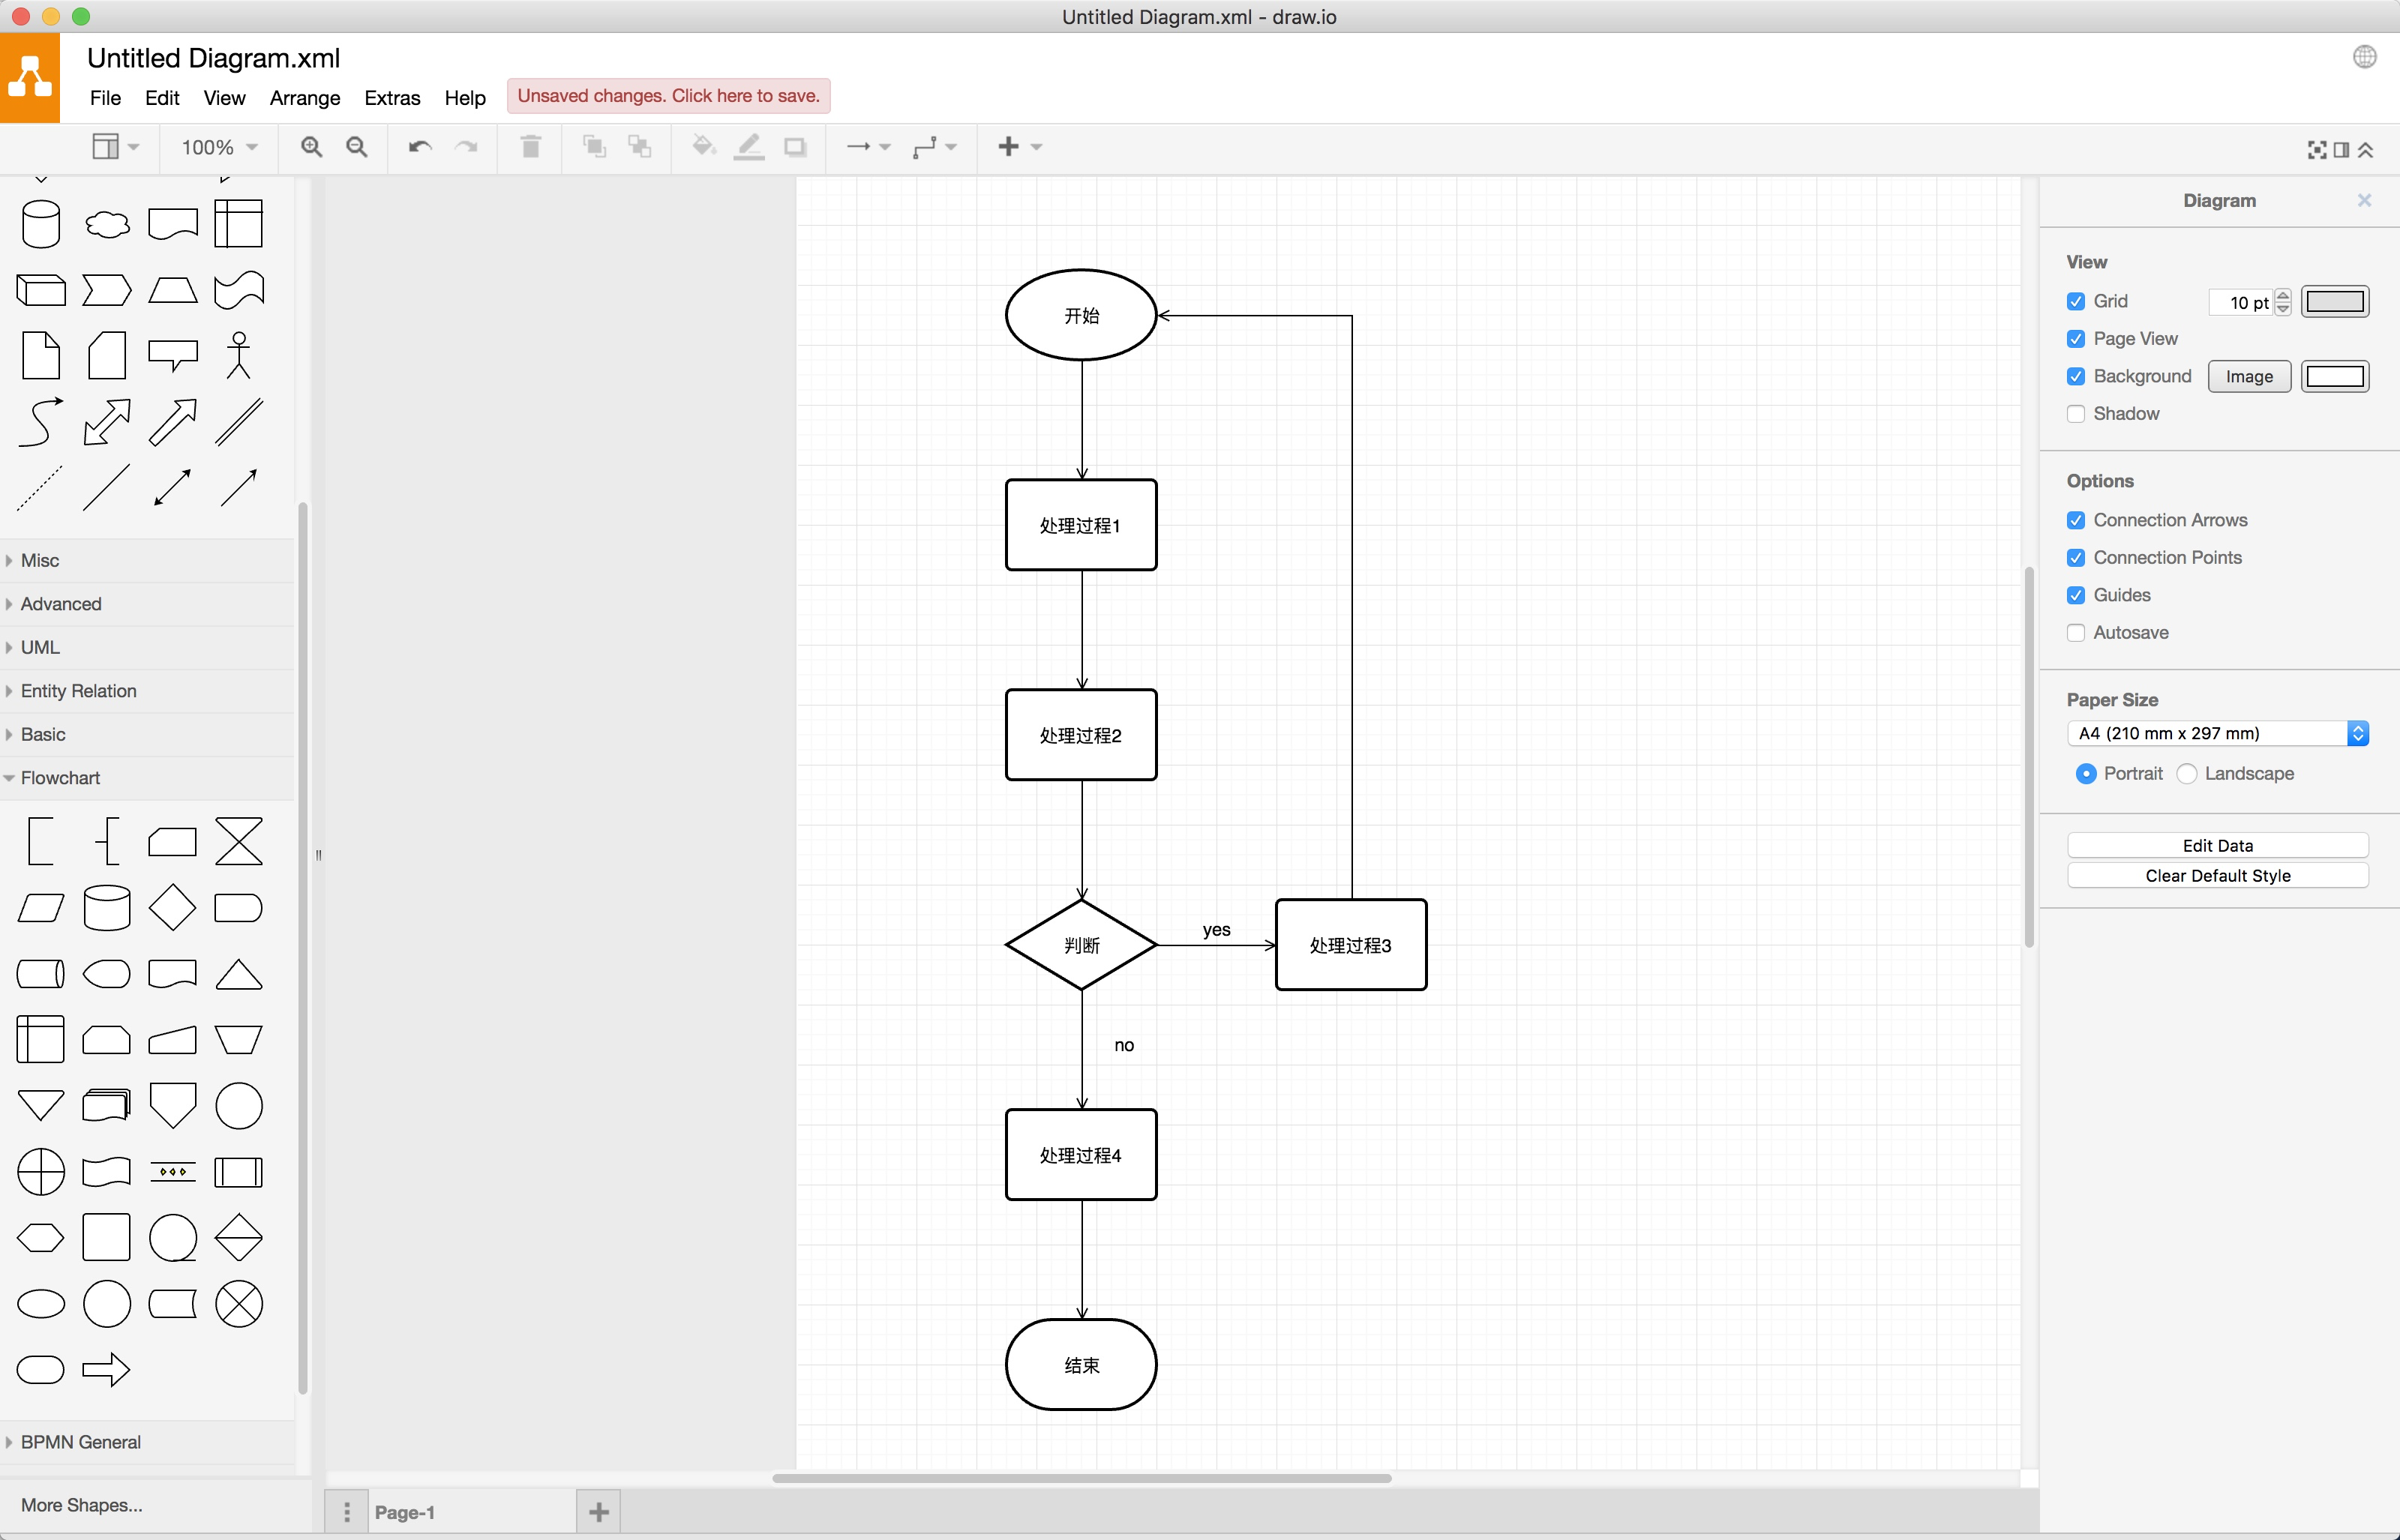Image resolution: width=2400 pixels, height=1540 pixels.
Task: Click the Edit Data button
Action: point(2217,845)
